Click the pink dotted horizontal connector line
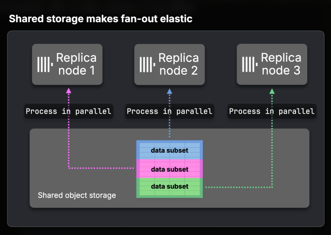This screenshot has height=235, width=331. pyautogui.click(x=101, y=168)
